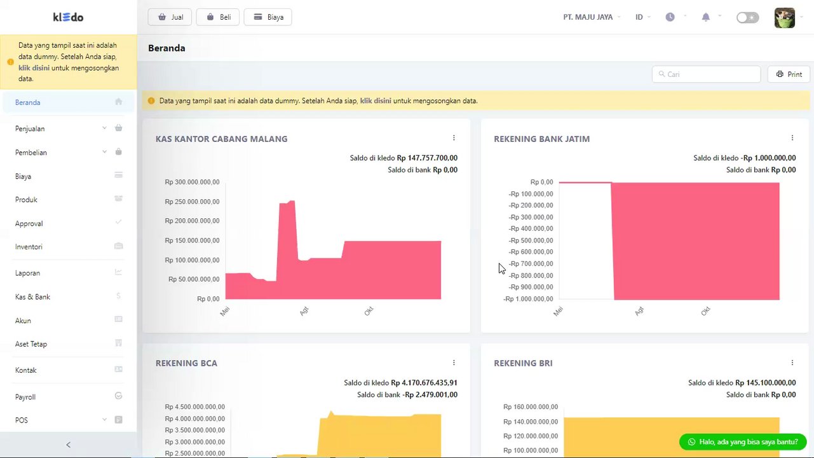Image resolution: width=814 pixels, height=458 pixels.
Task: Click the Cari search field
Action: point(706,74)
